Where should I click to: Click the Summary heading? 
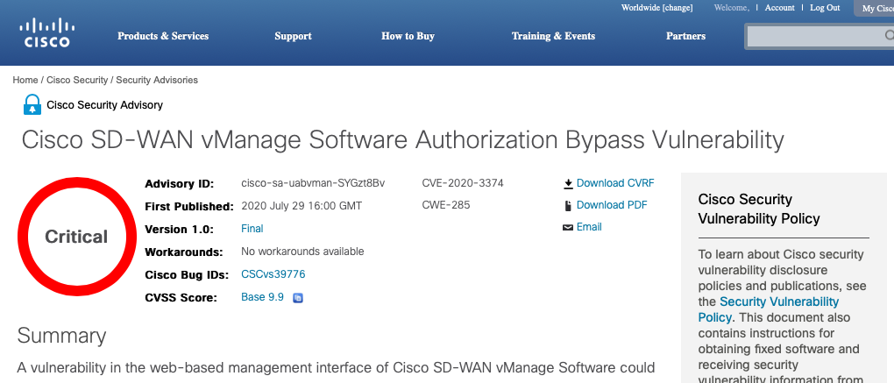click(61, 336)
